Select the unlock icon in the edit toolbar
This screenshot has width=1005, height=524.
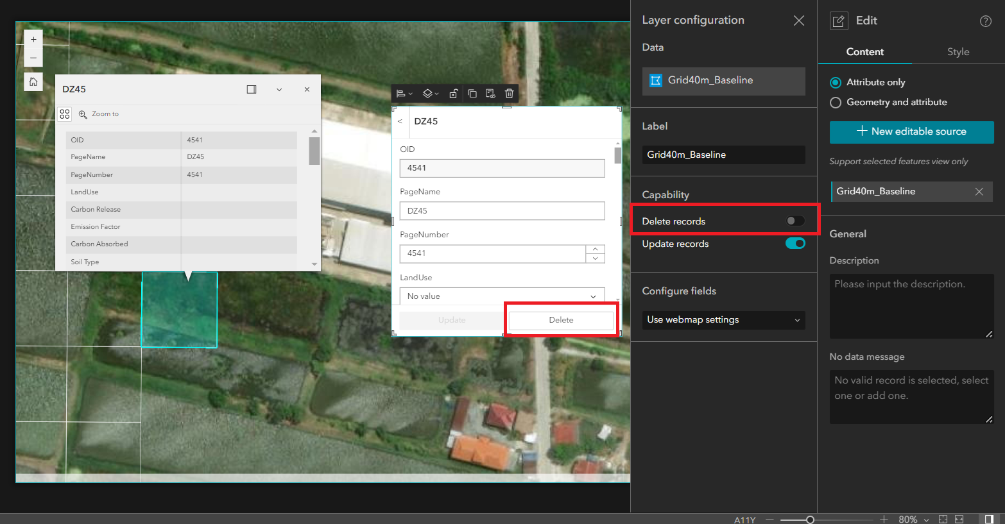453,93
